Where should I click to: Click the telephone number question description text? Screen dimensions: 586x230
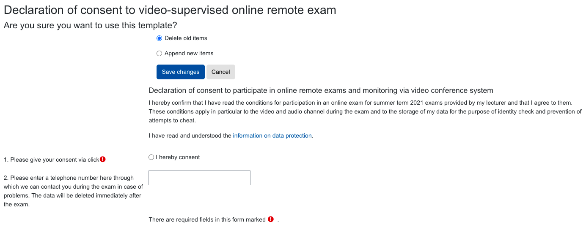click(x=73, y=191)
